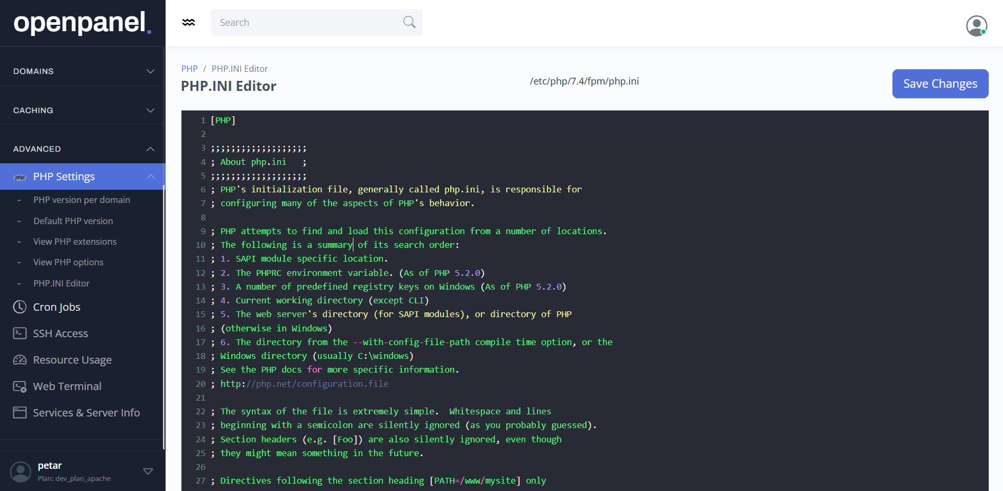Click the Web Terminal icon
The image size is (1003, 491).
pyautogui.click(x=20, y=386)
